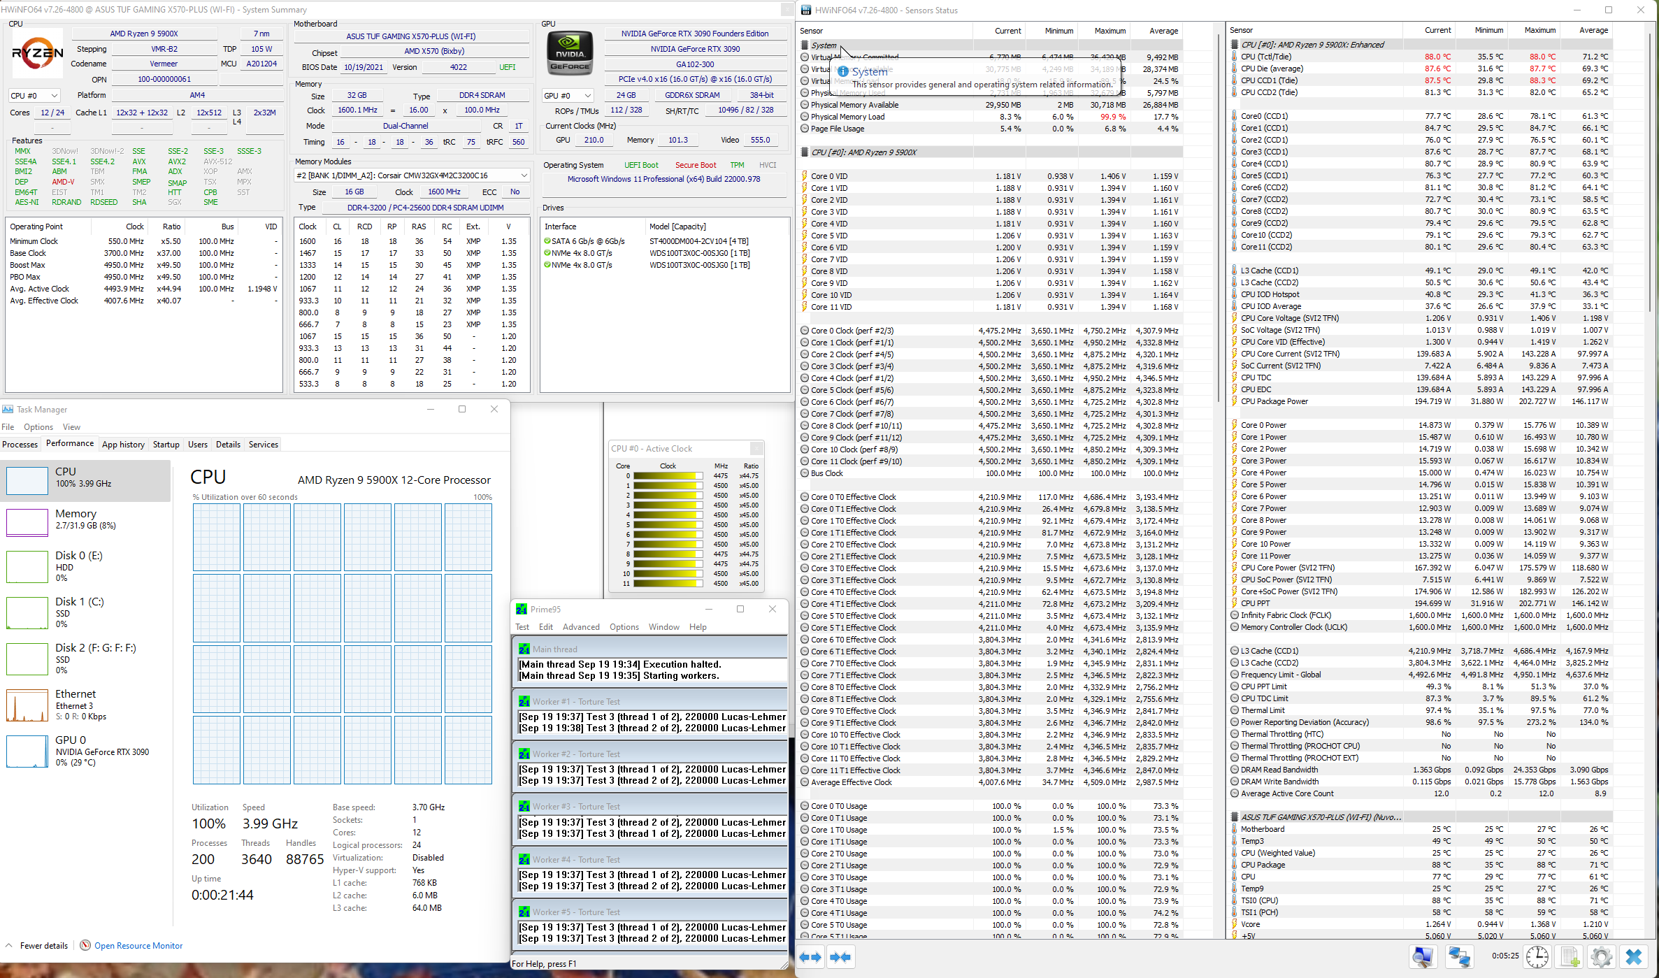
Task: Select the CPU graph thumbnail in Task Manager sidebar
Action: [x=27, y=480]
